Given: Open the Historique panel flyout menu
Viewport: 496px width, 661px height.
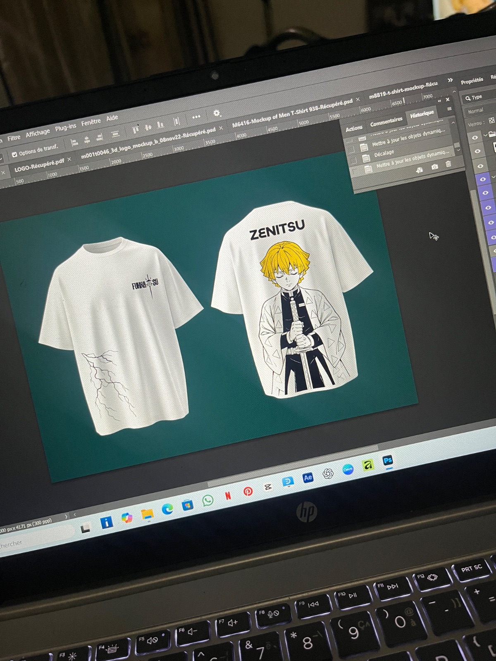Looking at the screenshot, I should click(449, 109).
